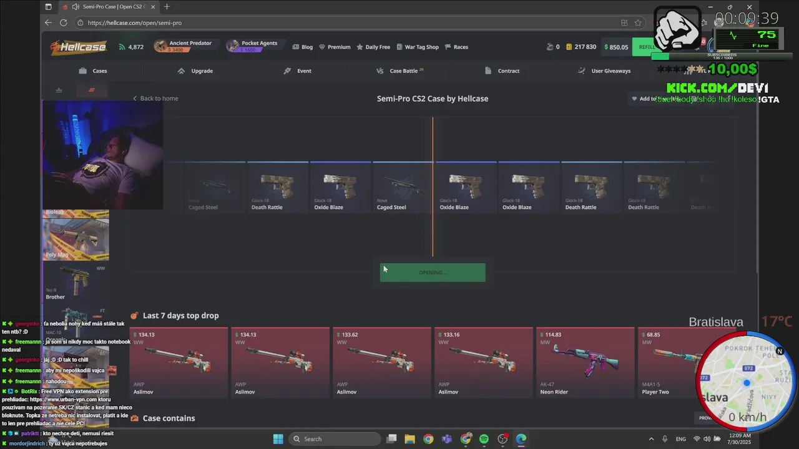799x449 pixels.
Task: Open File Explorer from taskbar
Action: (x=409, y=439)
